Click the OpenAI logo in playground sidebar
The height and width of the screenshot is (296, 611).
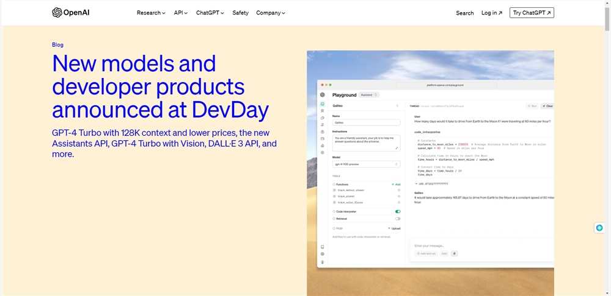322,95
